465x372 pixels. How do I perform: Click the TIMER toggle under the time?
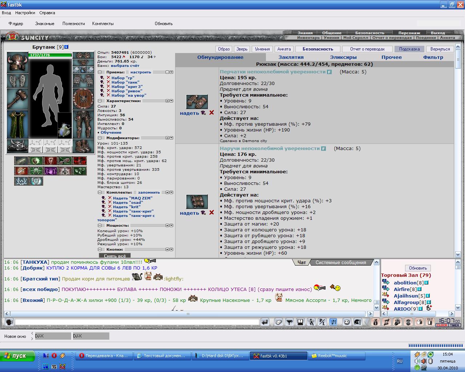tap(454, 325)
